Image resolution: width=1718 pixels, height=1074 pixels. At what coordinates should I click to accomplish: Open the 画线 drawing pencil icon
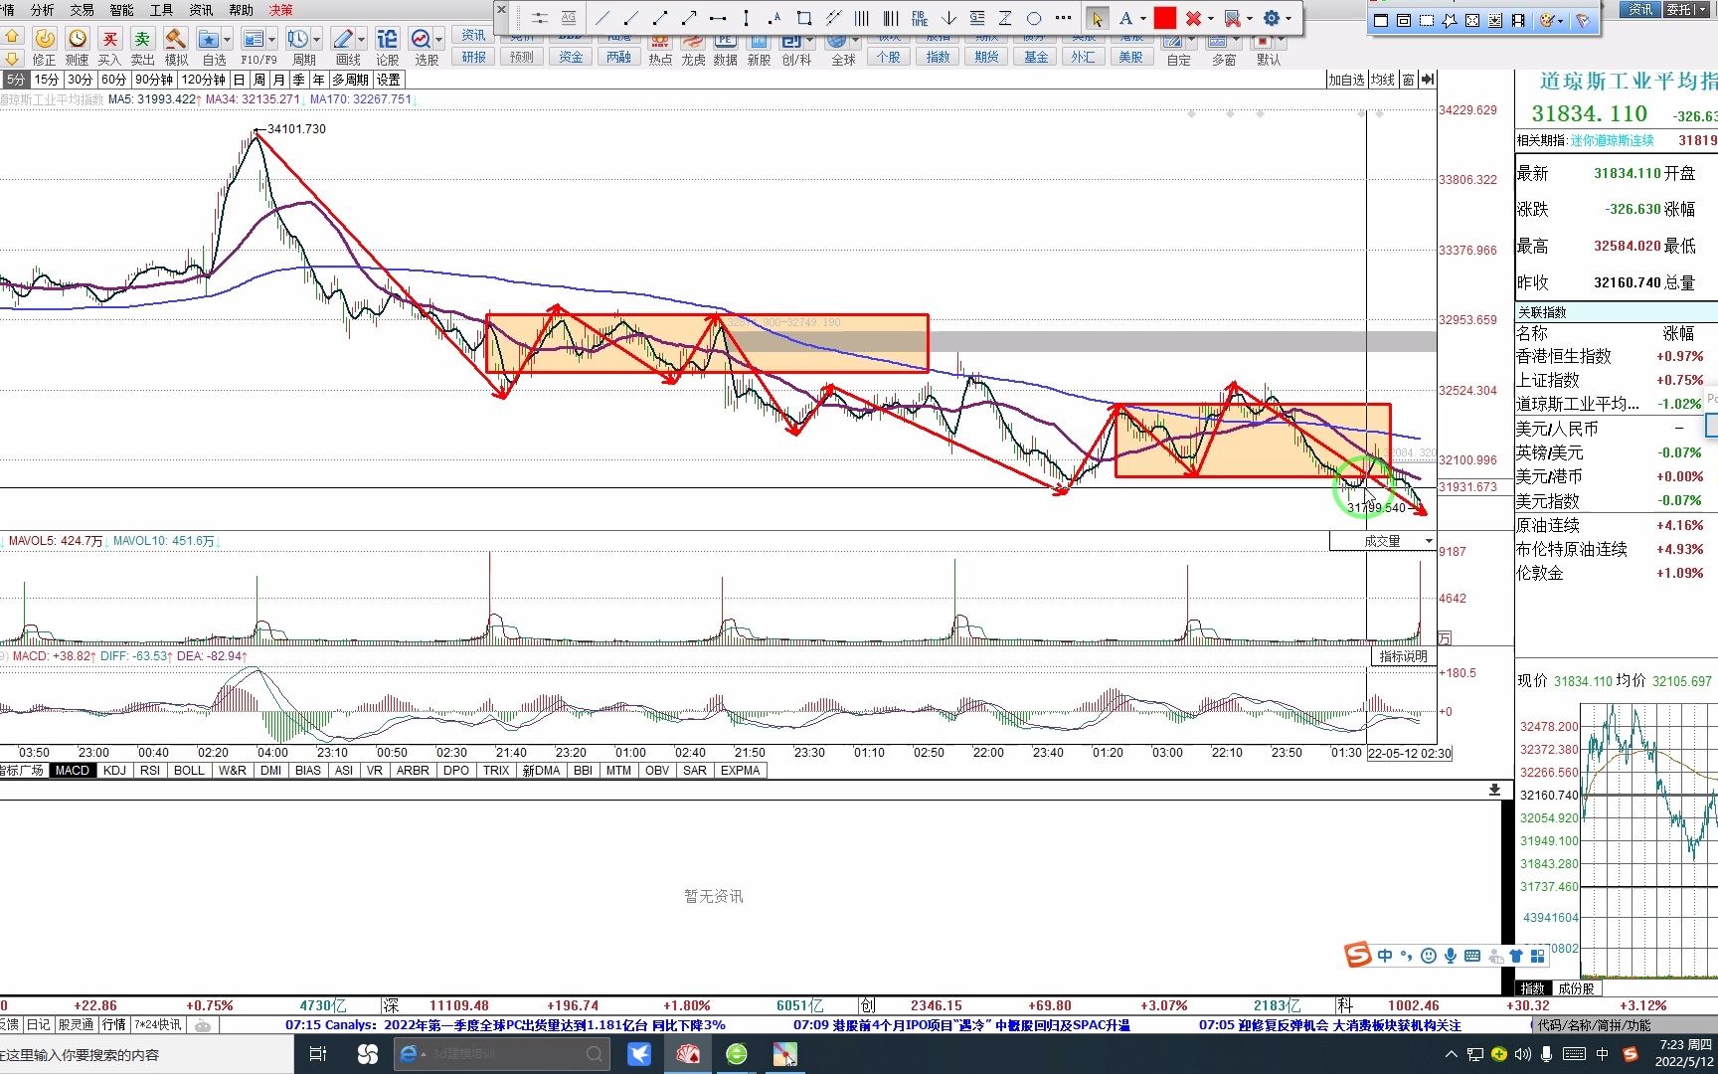click(x=343, y=39)
